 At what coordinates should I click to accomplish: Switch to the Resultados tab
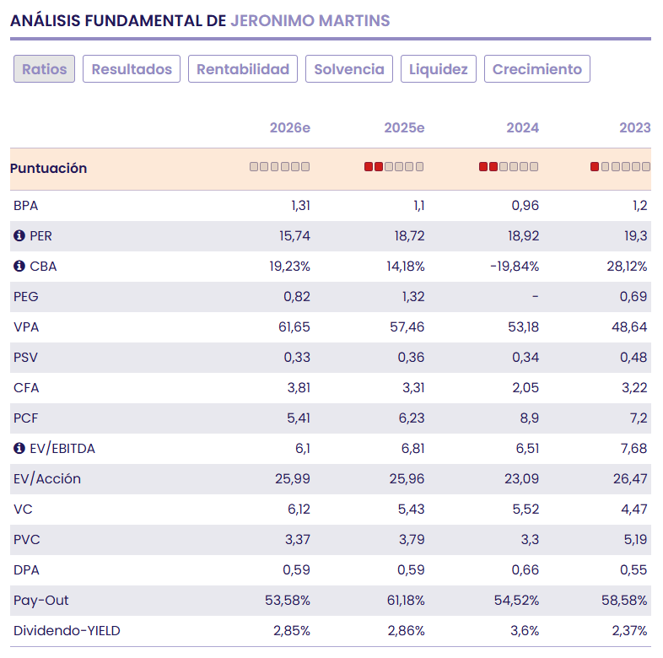[132, 69]
